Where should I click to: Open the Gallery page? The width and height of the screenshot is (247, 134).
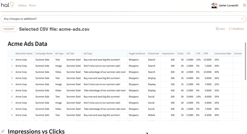pyautogui.click(x=22, y=6)
